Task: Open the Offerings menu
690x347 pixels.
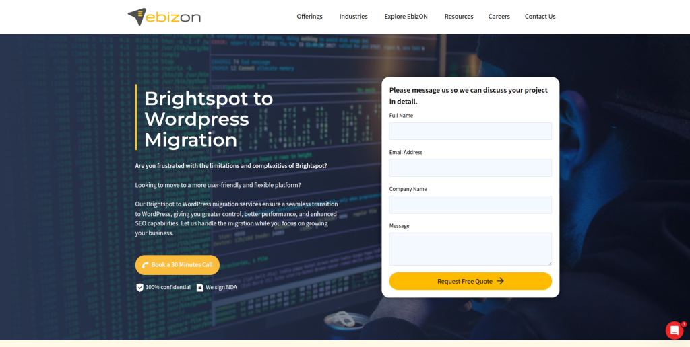Action: point(309,17)
